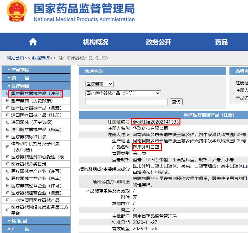Click bullet icon beside 医疗器械网络交易服务第三方平台
This screenshot has height=233, width=248.
click(x=8, y=210)
